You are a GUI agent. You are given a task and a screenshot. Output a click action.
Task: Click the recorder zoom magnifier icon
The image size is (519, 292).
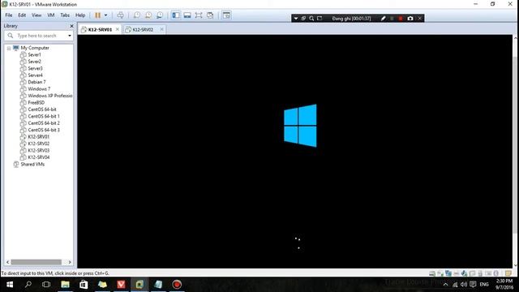[x=311, y=19]
